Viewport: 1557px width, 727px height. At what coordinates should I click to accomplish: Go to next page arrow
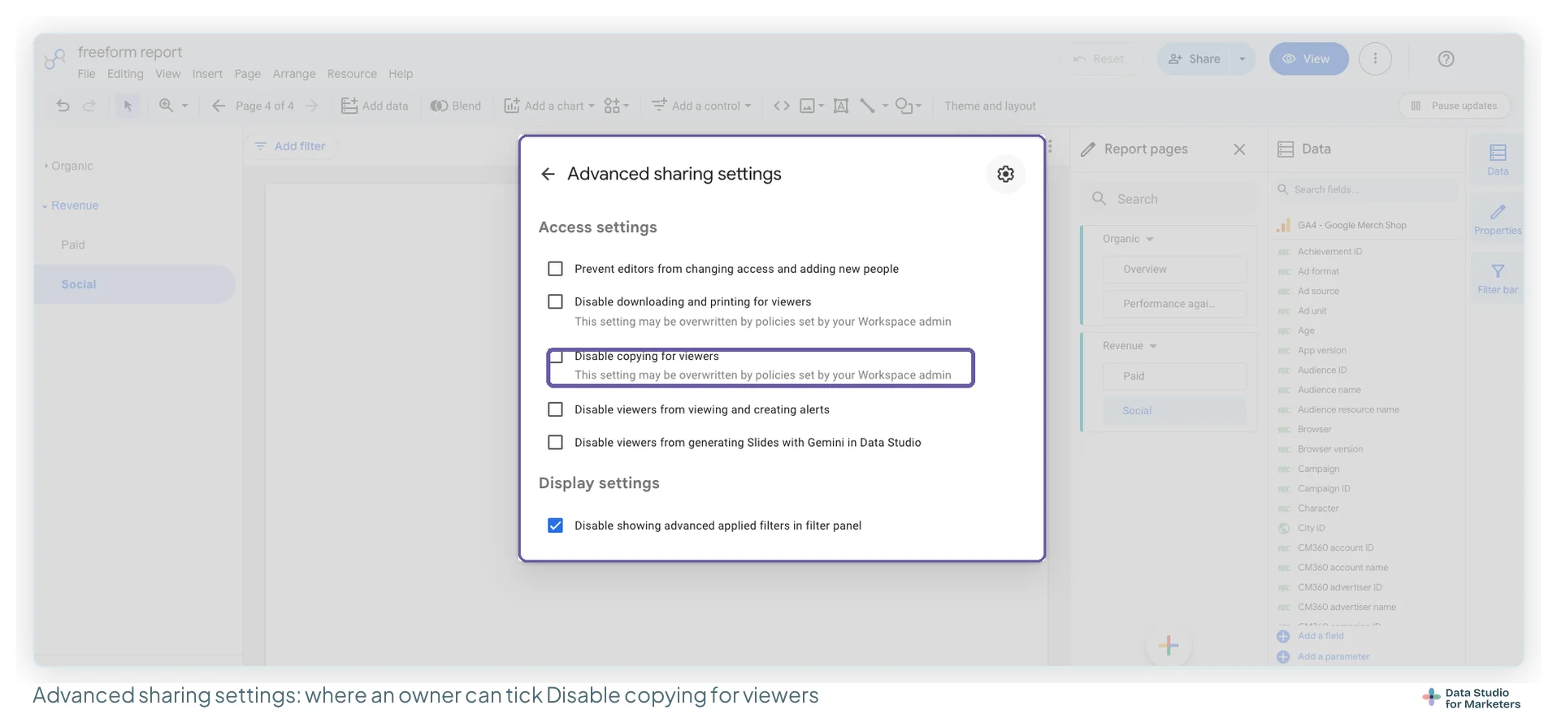click(311, 106)
